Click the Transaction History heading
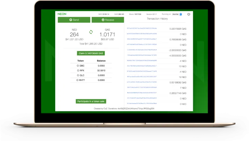The width and height of the screenshot is (249, 141). [157, 19]
